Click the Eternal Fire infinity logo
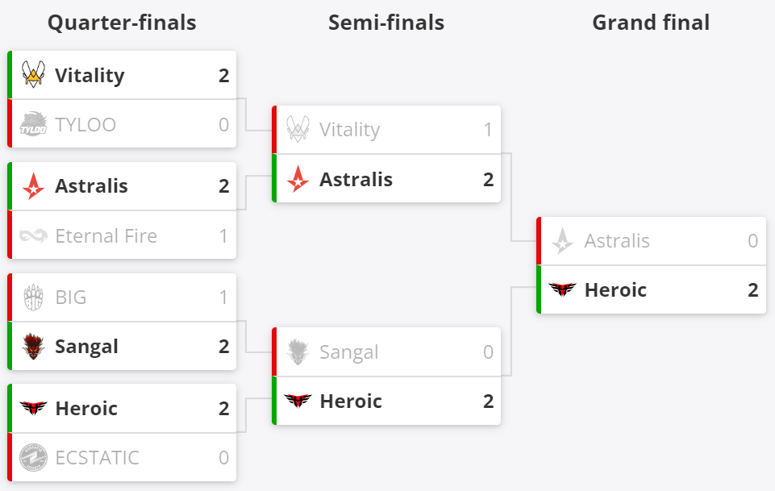775x491 pixels. coord(33,235)
